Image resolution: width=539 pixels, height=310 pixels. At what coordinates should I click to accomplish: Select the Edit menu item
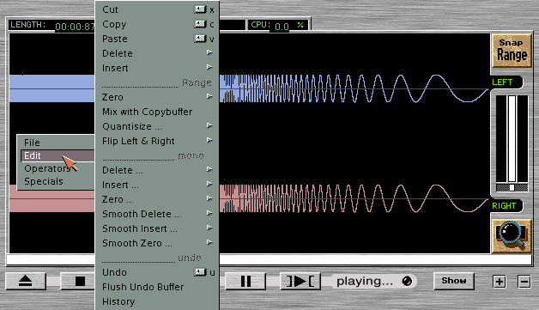coord(57,155)
